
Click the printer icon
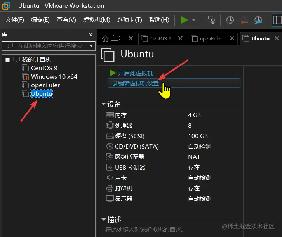tap(110, 188)
